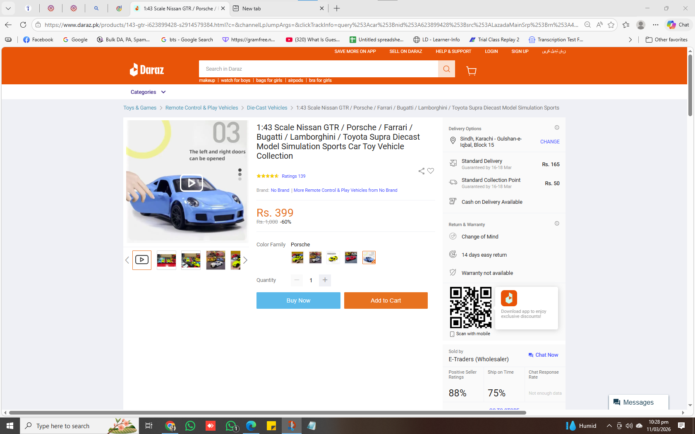Click the browser zoom magnifier icon
Screen dimensions: 695x434
click(587, 25)
